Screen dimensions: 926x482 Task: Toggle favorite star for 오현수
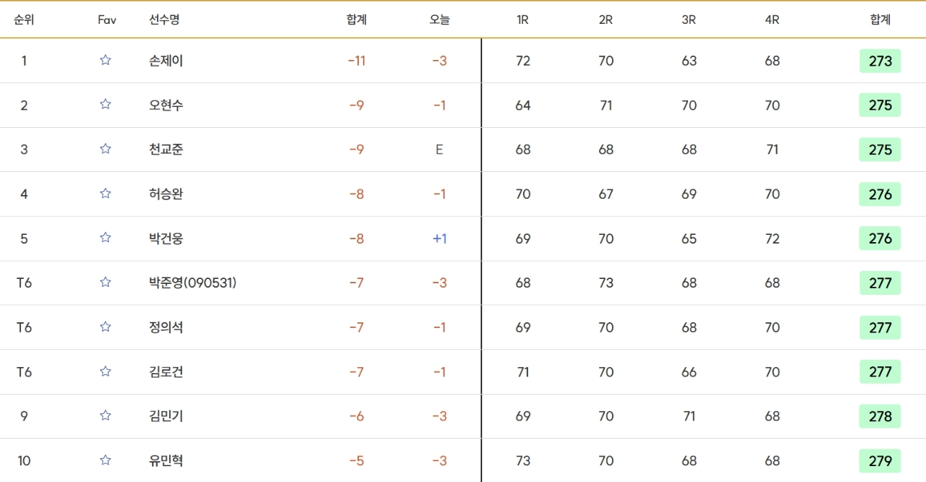pos(106,105)
